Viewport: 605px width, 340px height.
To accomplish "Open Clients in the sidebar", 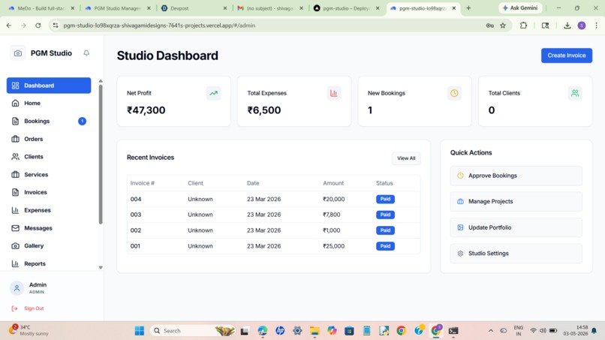I will click(x=49, y=157).
